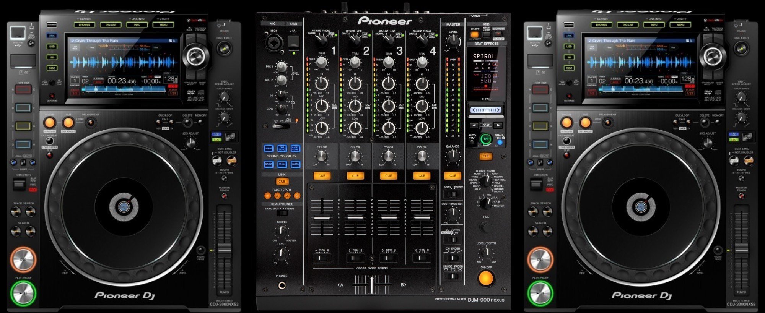
Task: Activate the FILTER sound color FX button
Action: pyautogui.click(x=295, y=164)
